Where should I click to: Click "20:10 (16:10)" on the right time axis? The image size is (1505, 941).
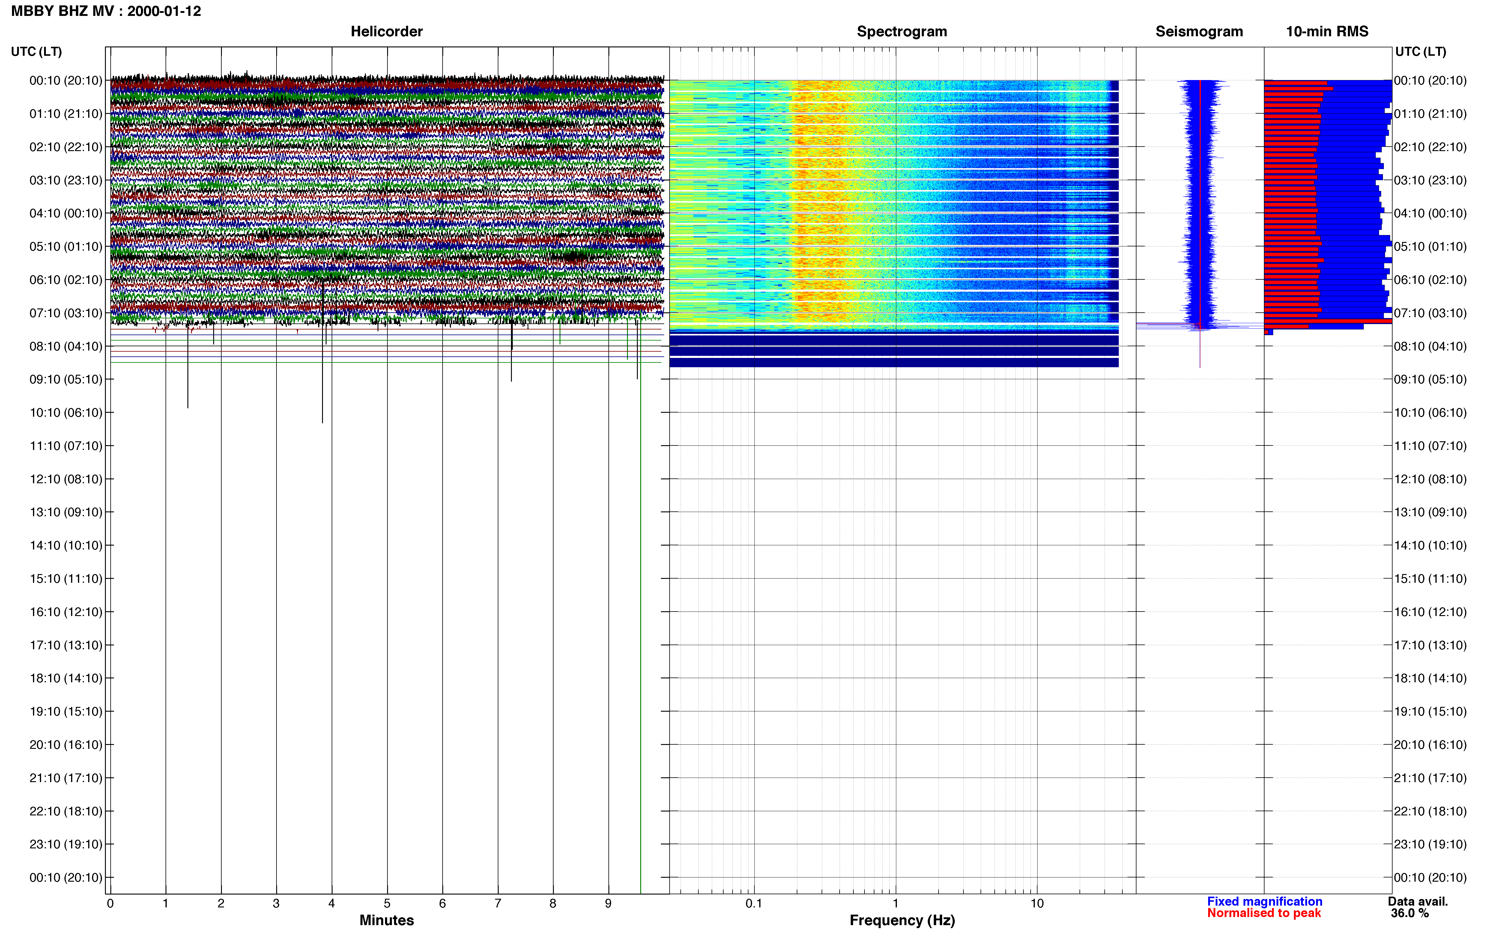1430,745
